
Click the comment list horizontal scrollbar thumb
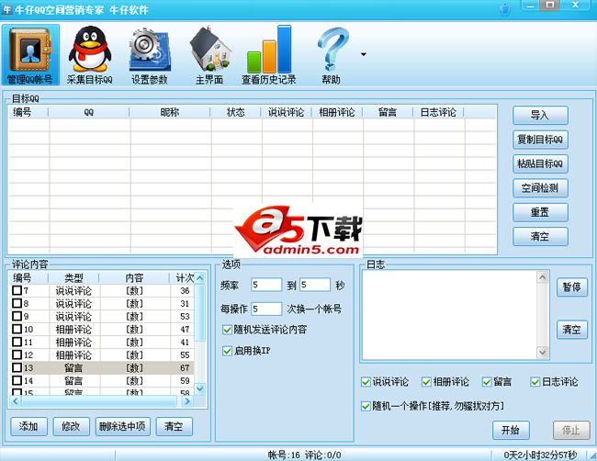pyautogui.click(x=100, y=401)
